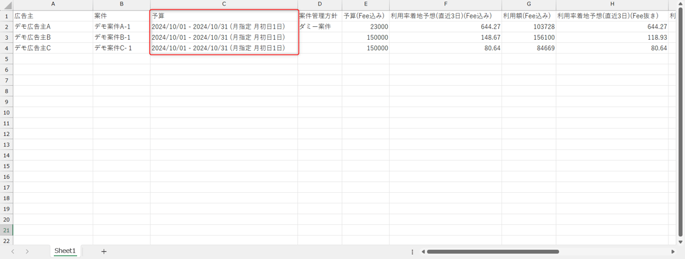Click the 予算(Fee込み) header cell

[x=366, y=16]
